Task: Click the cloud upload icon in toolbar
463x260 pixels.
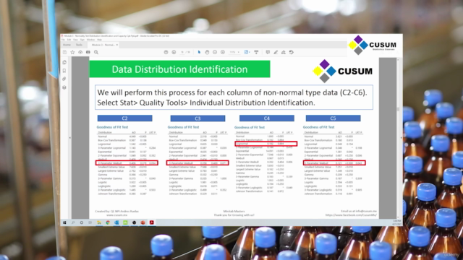Action: coord(80,52)
